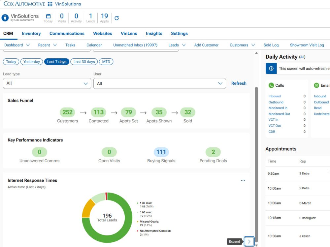Click the VCT In link

click(x=273, y=120)
